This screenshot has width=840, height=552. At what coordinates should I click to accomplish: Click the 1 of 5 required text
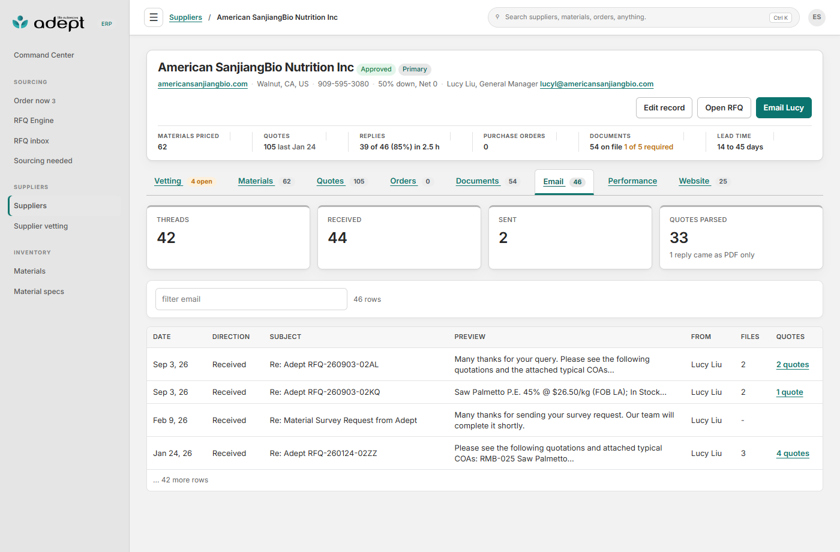pos(649,147)
